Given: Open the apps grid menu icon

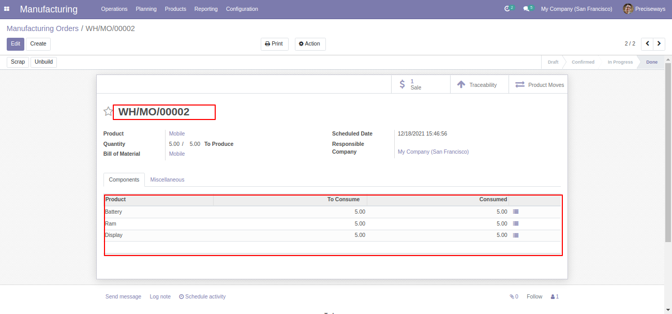Looking at the screenshot, I should click(x=7, y=9).
